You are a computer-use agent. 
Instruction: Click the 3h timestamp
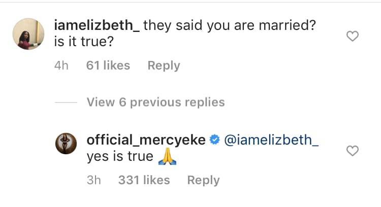point(94,180)
